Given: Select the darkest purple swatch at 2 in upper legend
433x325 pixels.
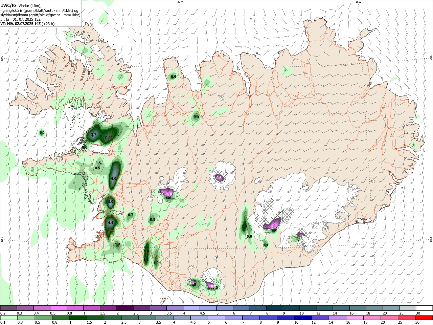Looking at the screenshot, I should (x=124, y=308).
